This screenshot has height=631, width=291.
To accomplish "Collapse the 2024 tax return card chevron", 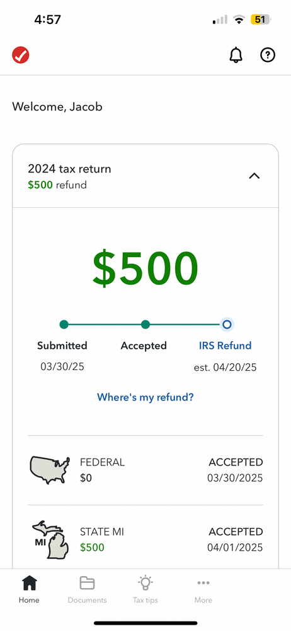I will tap(254, 176).
